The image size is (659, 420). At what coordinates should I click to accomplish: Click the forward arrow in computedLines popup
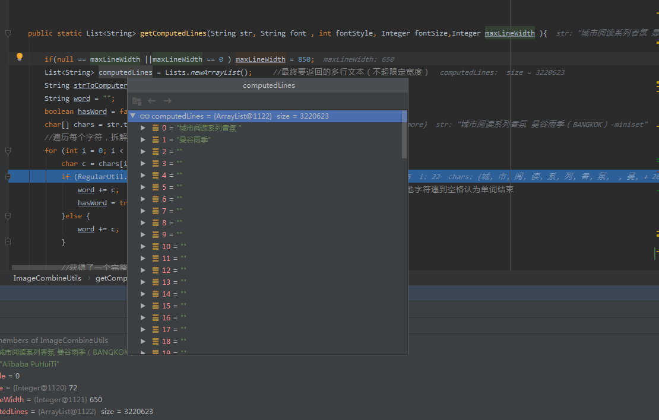[167, 101]
